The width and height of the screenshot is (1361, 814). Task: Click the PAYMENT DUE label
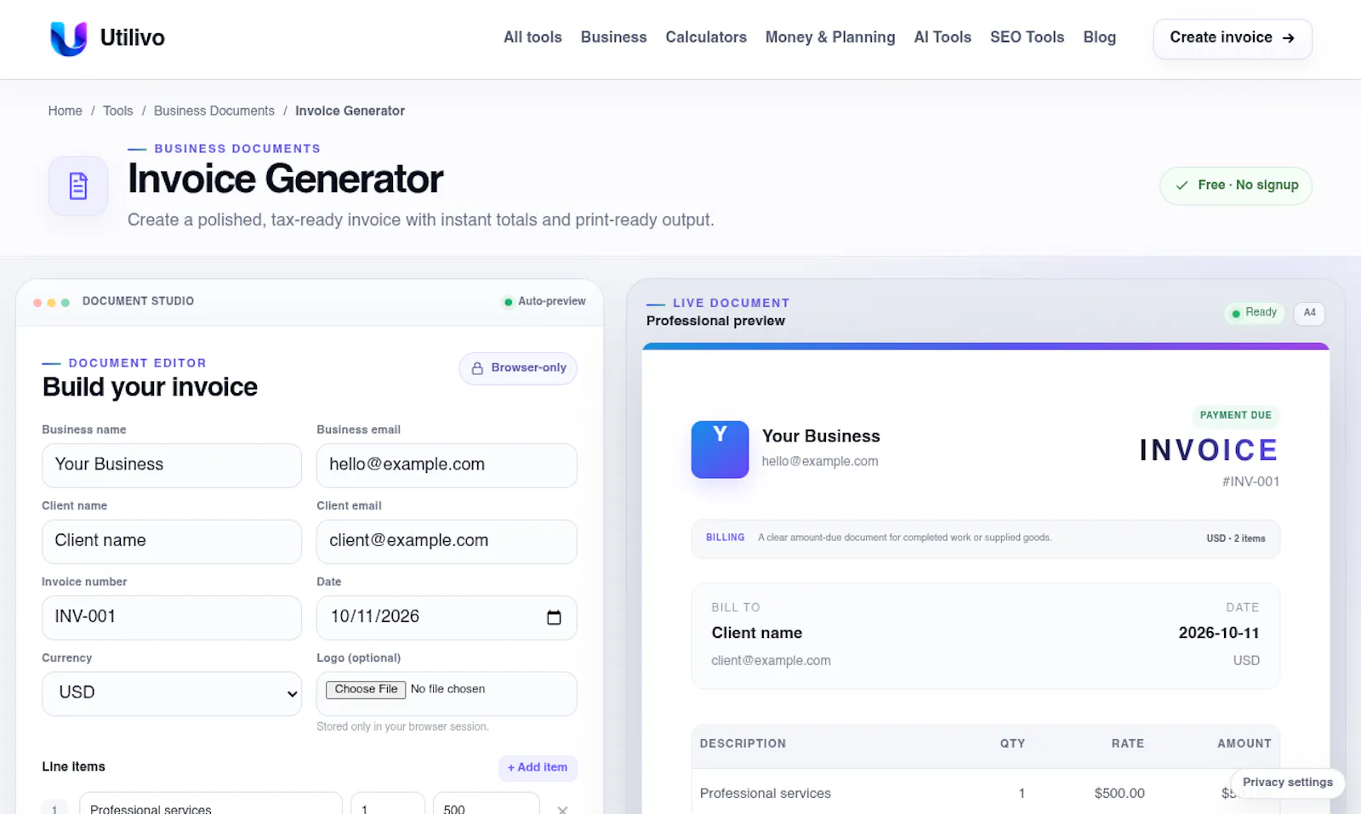1235,415
